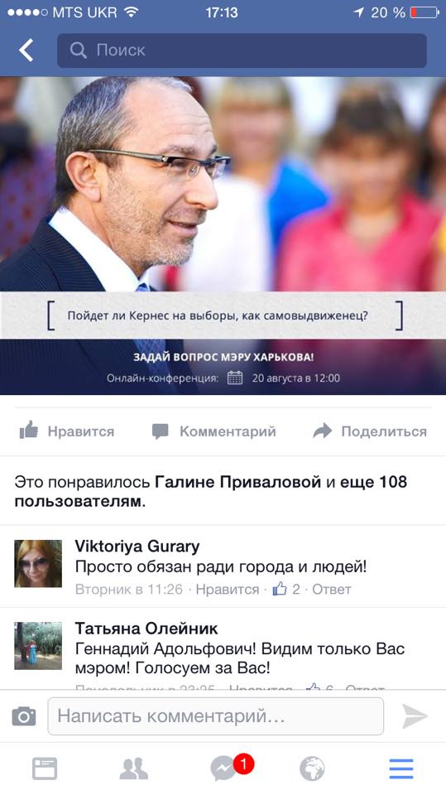Open the Friends requests tab
This screenshot has height=795, width=446.
pos(134,768)
